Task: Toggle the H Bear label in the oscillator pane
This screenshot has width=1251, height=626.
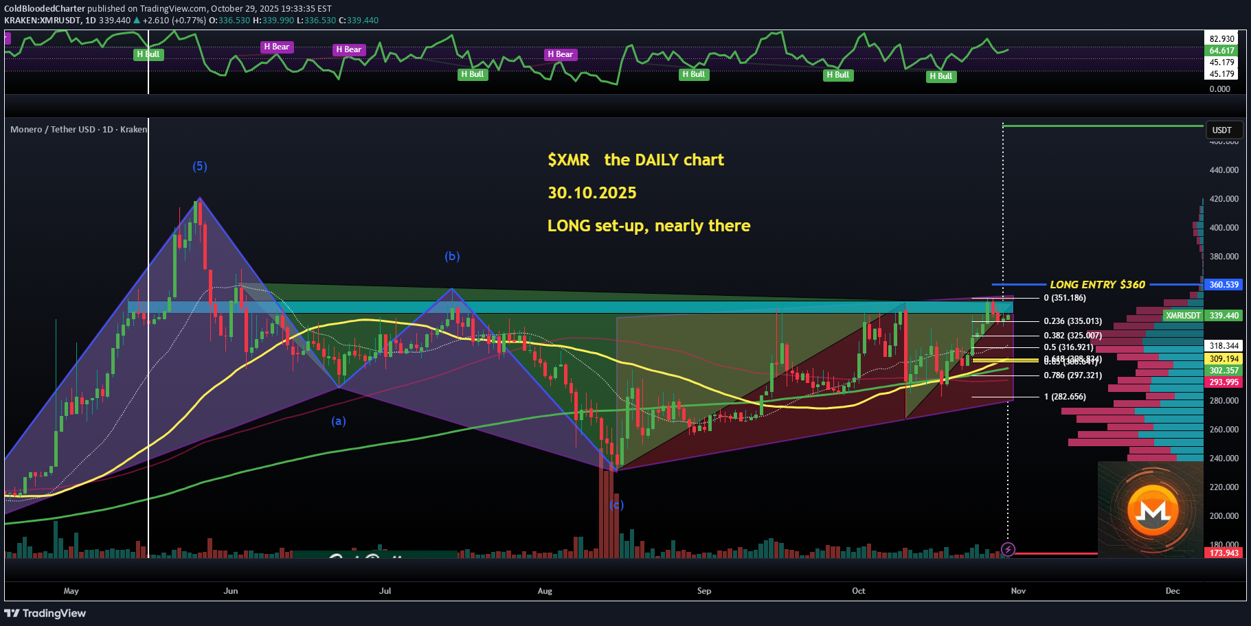Action: pyautogui.click(x=278, y=47)
